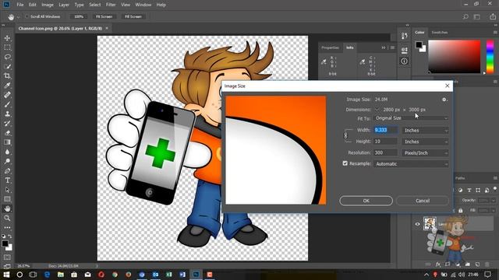
Task: Select the Horizontal Type tool
Action: [7, 180]
